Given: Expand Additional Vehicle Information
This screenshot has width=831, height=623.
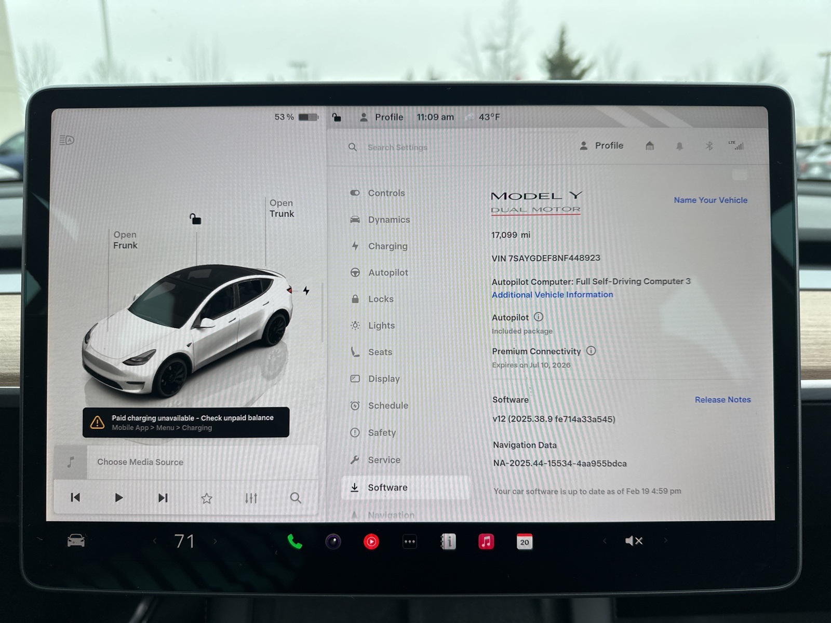Looking at the screenshot, I should (552, 294).
